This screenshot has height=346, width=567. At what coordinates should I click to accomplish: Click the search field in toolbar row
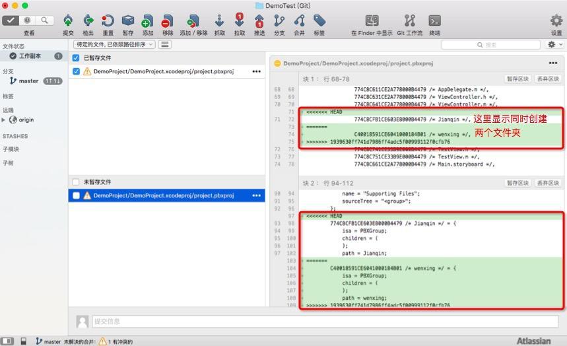point(490,44)
